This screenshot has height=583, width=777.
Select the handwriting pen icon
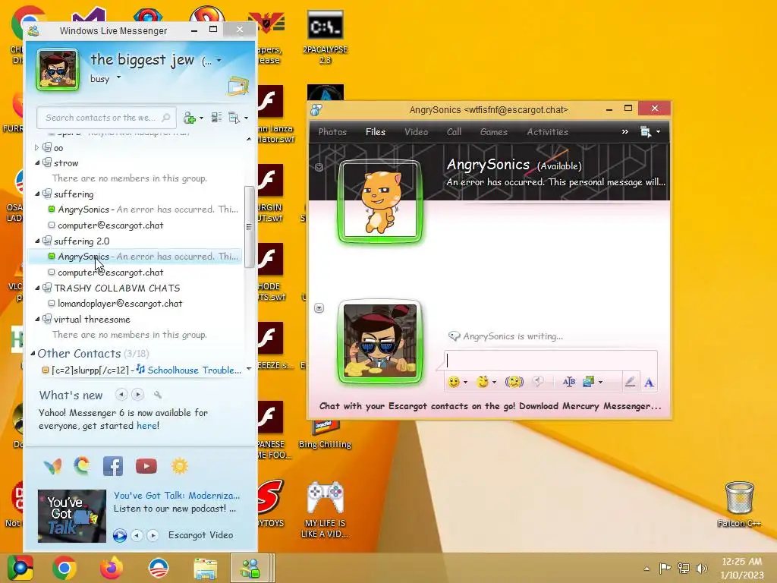[x=630, y=382]
